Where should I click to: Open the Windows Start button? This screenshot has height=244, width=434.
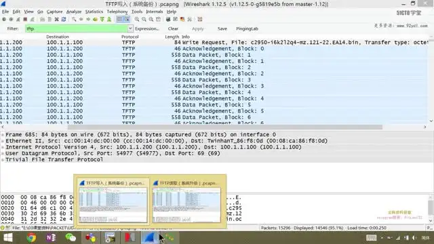pos(7,238)
